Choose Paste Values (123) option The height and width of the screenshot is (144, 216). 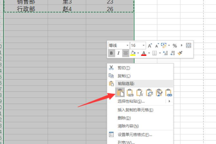tap(130, 93)
